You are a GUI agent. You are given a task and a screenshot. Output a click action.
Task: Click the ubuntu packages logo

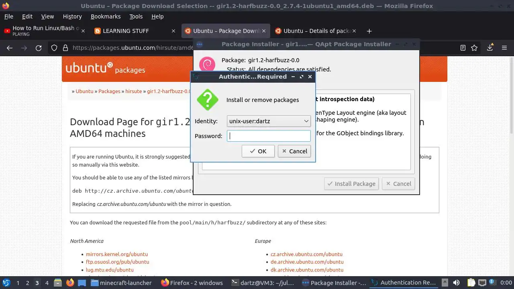(105, 68)
